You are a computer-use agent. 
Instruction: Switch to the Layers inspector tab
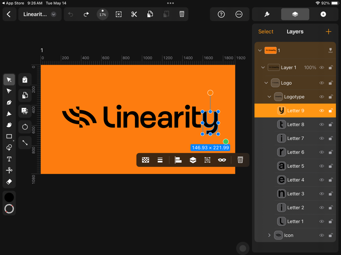click(x=295, y=14)
